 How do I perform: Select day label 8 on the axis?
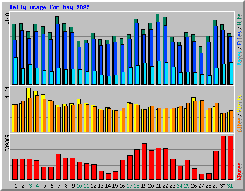pyautogui.click(x=66, y=186)
